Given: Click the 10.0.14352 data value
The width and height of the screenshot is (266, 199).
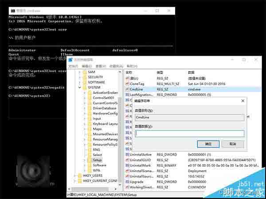Looking at the screenshot, I should 196,176.
